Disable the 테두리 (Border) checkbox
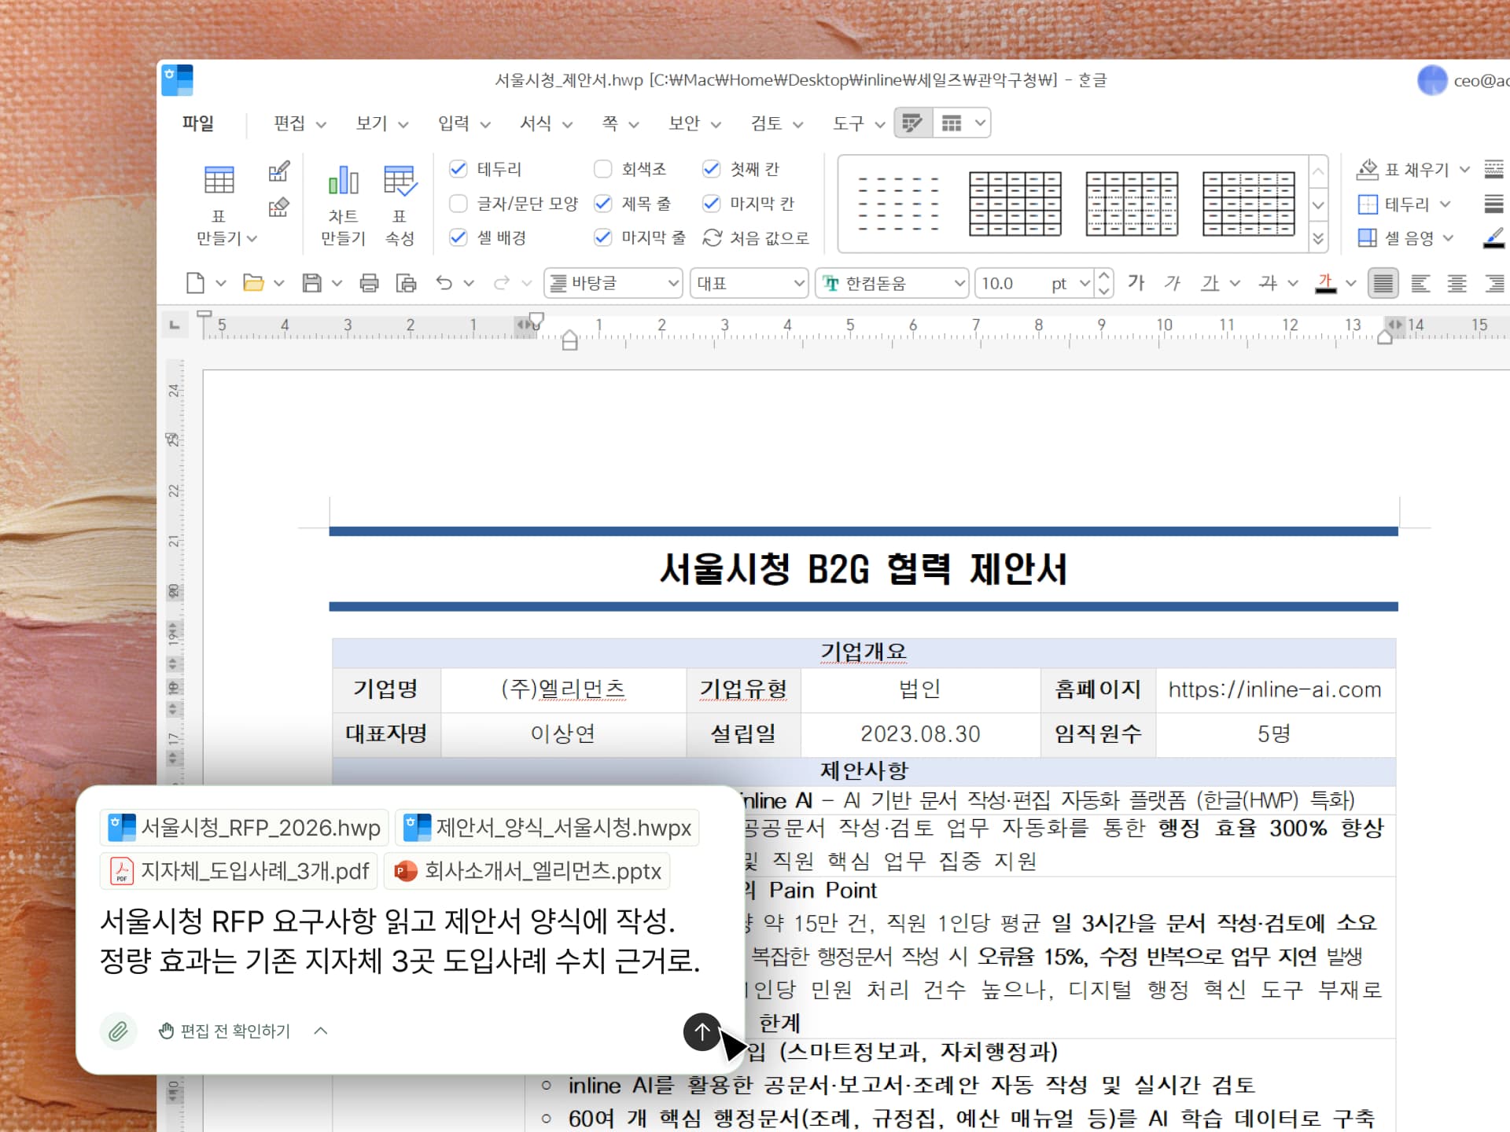This screenshot has height=1132, width=1510. [459, 168]
